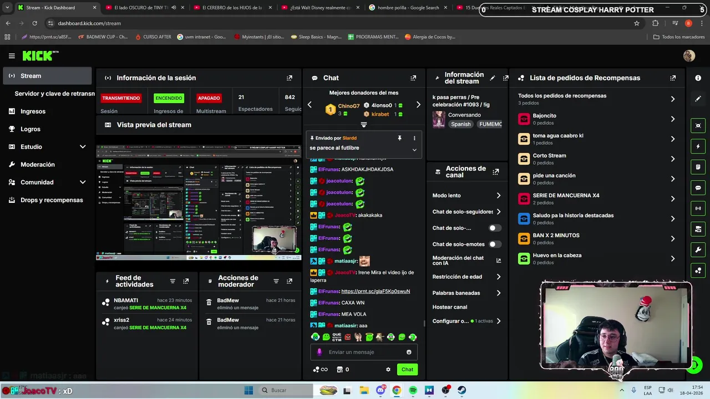Screen dimensions: 710x399
Task: Expand the Estudio sidebar section
Action: tap(83, 147)
